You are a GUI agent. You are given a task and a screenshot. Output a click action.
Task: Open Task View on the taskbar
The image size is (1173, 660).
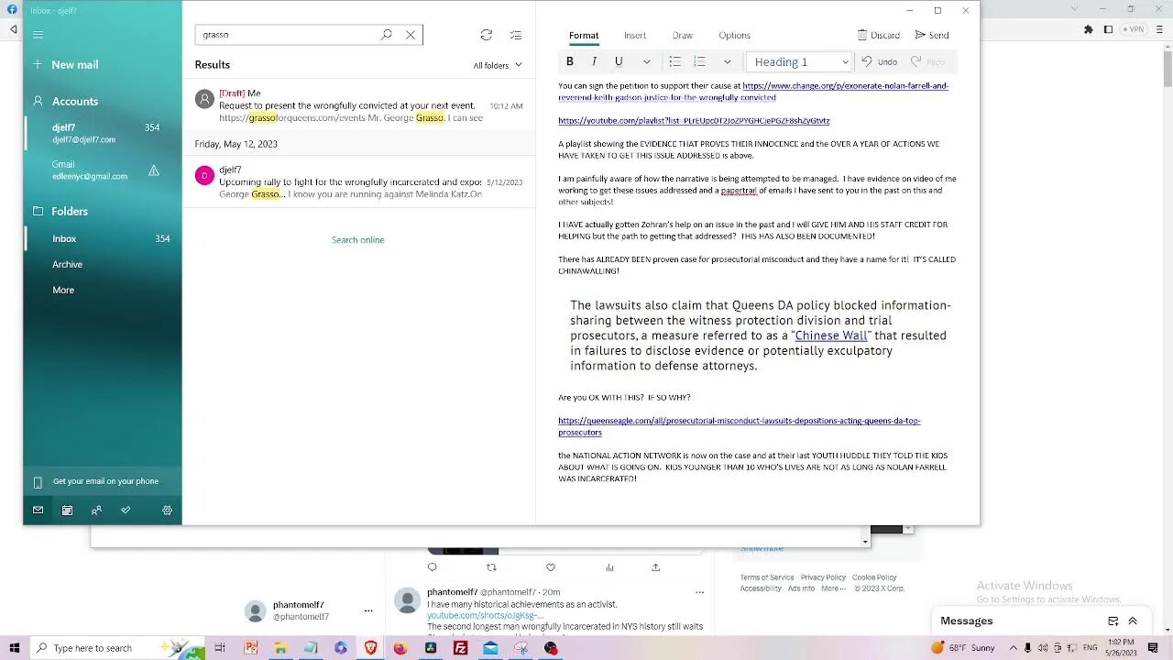pyautogui.click(x=220, y=648)
